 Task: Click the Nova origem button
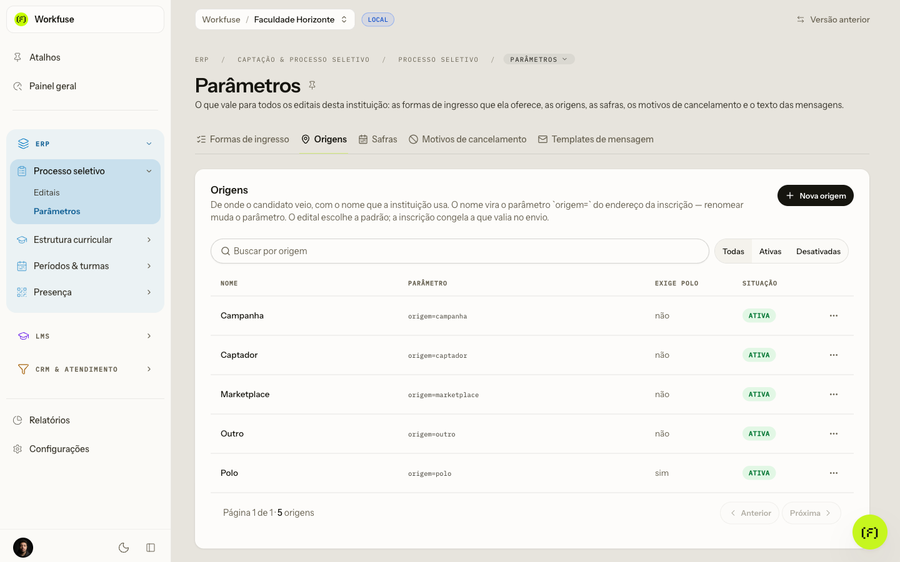click(x=816, y=195)
